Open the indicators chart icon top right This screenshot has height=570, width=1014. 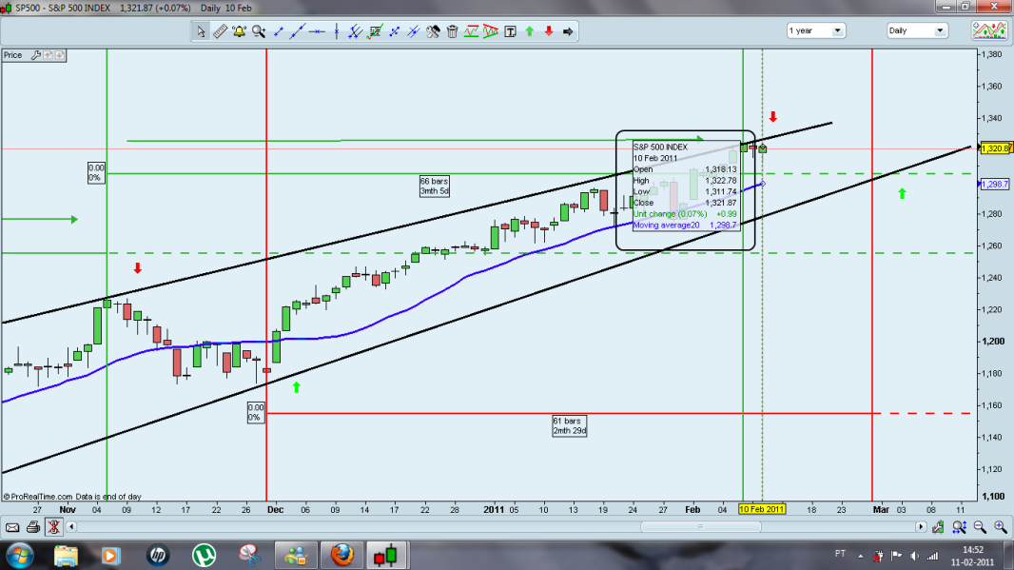pos(988,30)
